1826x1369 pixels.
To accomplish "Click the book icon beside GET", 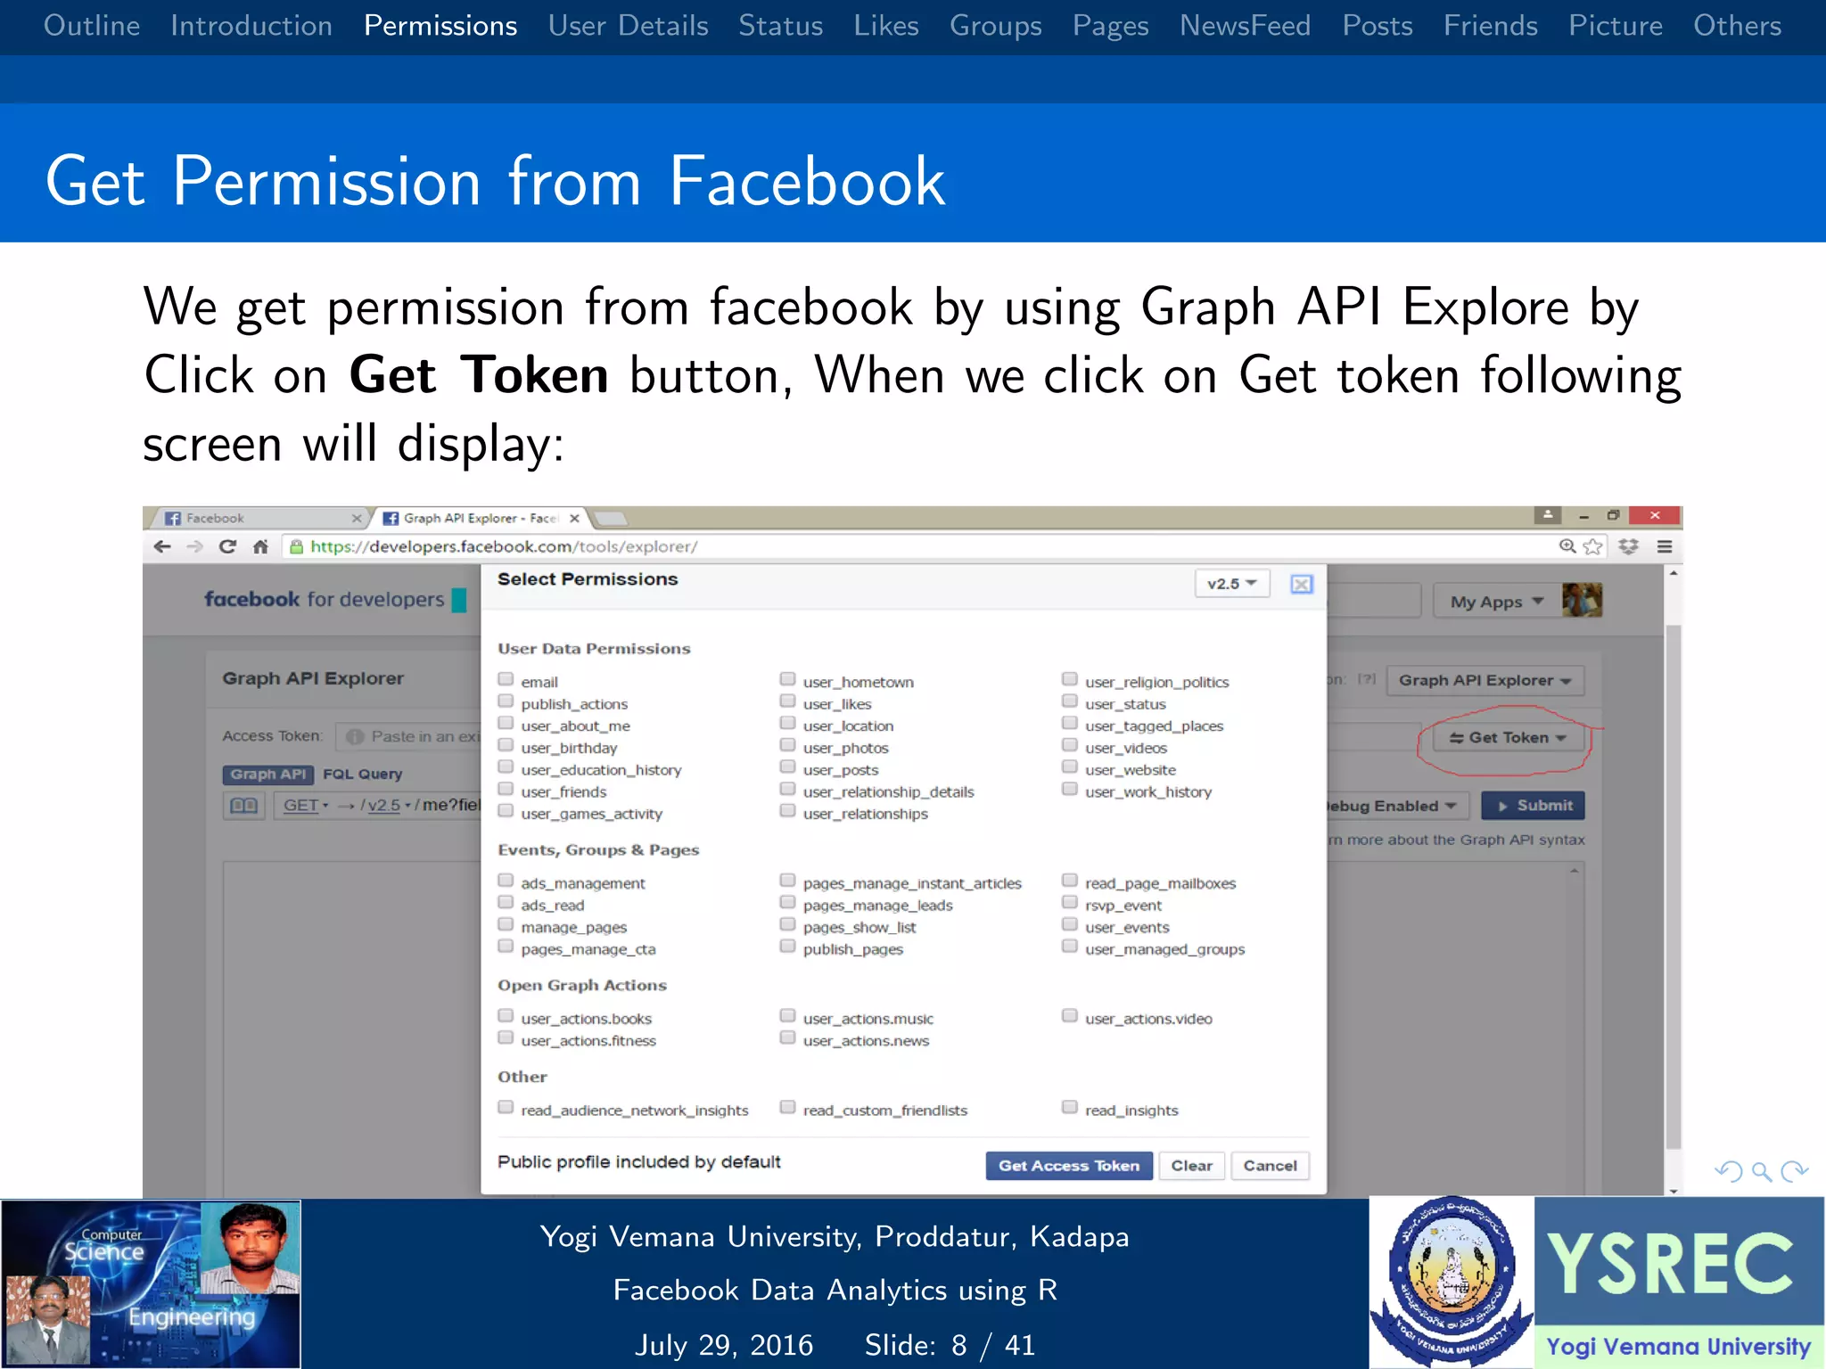I will [243, 806].
